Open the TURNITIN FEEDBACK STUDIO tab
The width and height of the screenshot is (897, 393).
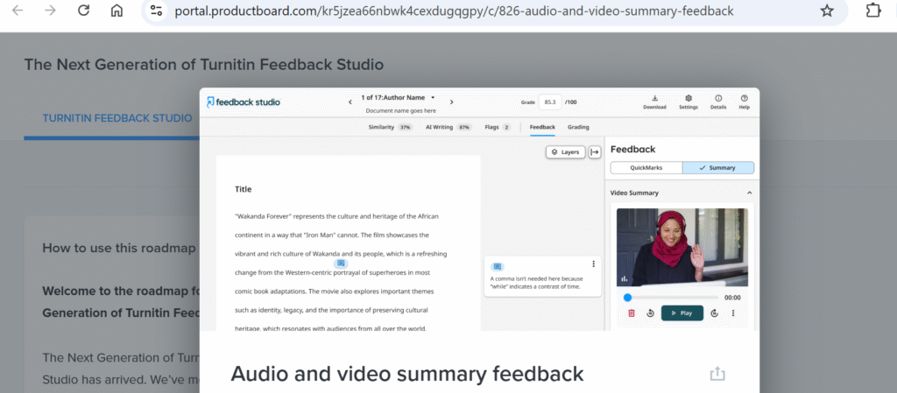coord(117,118)
